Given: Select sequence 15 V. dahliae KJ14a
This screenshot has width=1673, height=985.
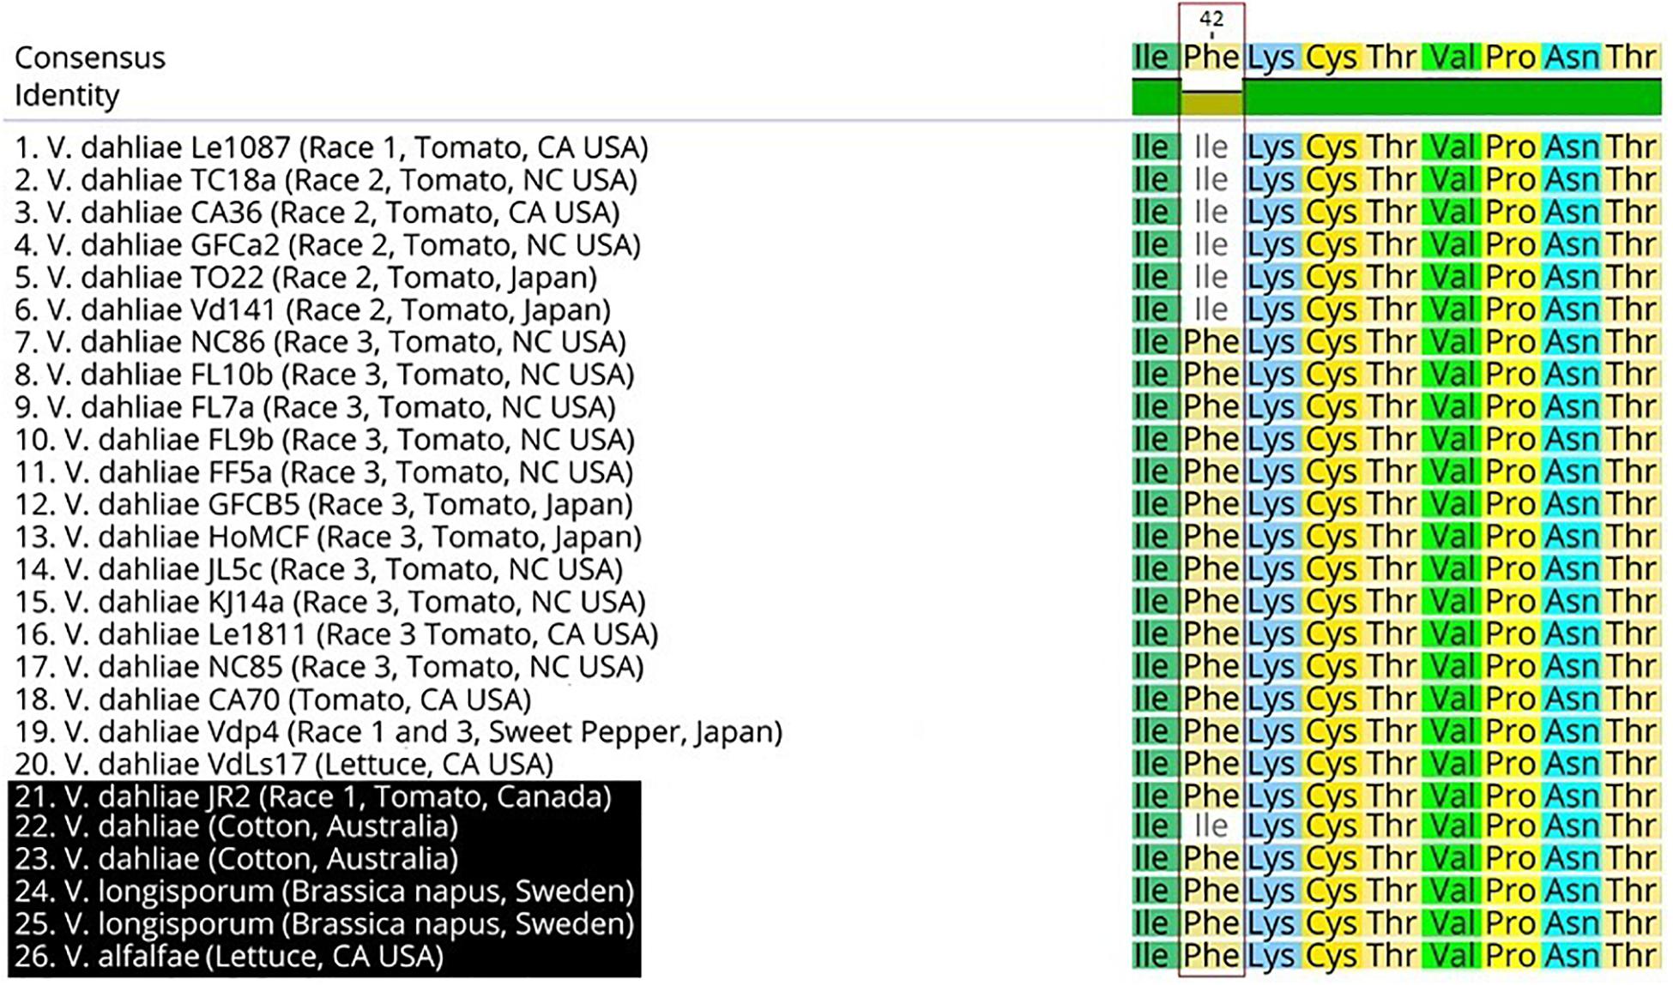Looking at the screenshot, I should (329, 602).
